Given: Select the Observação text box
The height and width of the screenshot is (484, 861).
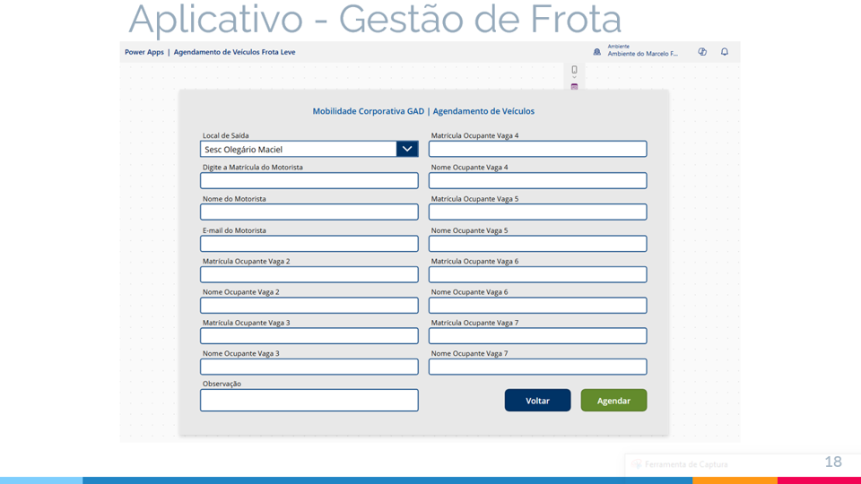Looking at the screenshot, I should [309, 400].
